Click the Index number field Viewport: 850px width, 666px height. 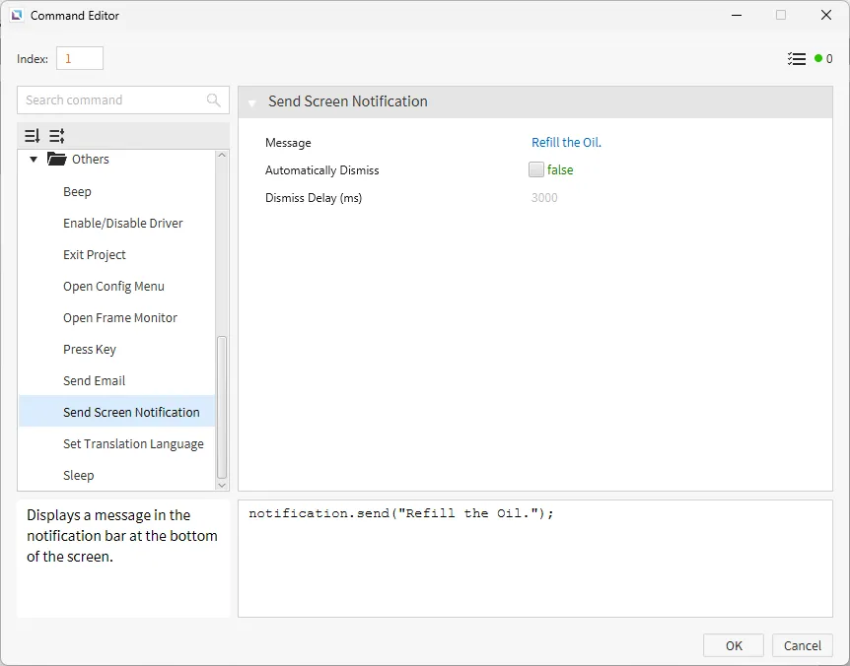point(80,59)
